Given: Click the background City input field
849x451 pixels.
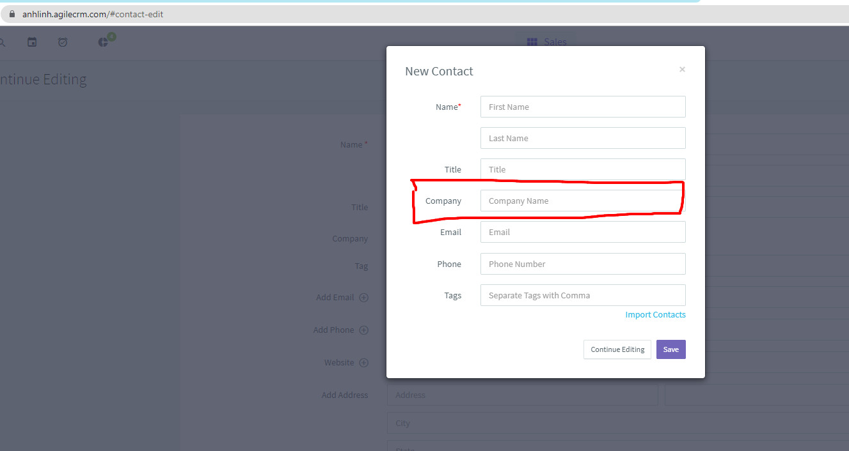Looking at the screenshot, I should coord(618,423).
